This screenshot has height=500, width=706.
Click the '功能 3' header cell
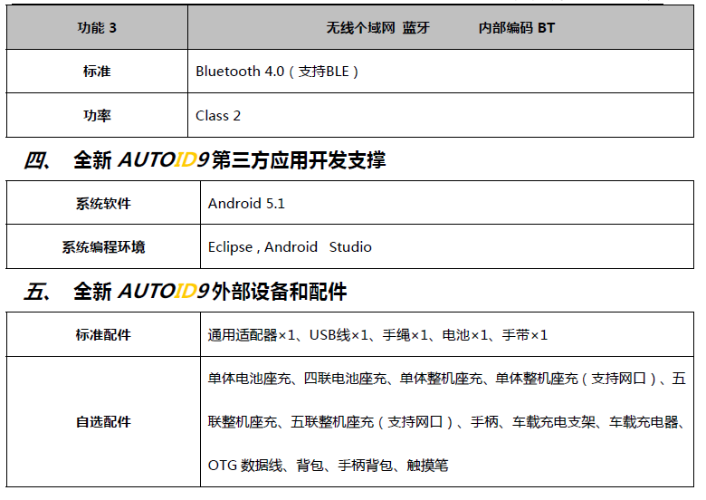pyautogui.click(x=97, y=27)
